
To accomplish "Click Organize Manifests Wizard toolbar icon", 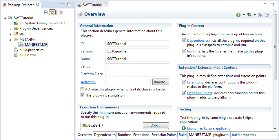I will click(260, 15).
